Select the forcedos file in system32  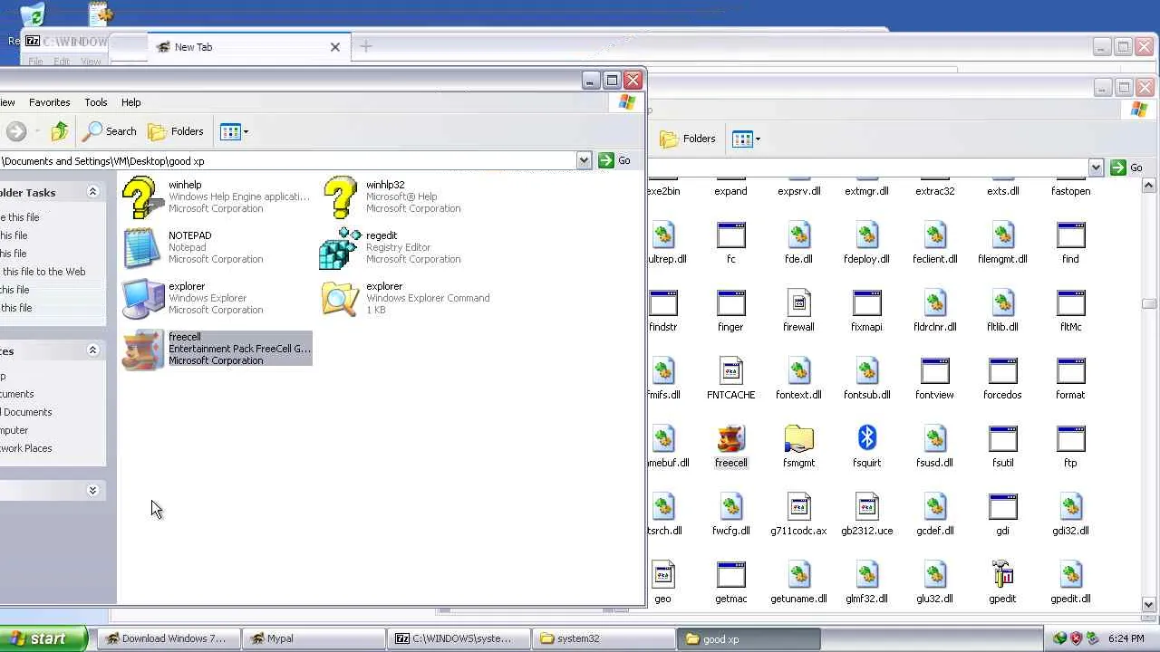pos(1002,379)
